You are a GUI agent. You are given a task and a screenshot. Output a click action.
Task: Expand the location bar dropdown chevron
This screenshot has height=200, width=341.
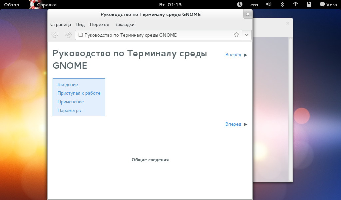[246, 35]
